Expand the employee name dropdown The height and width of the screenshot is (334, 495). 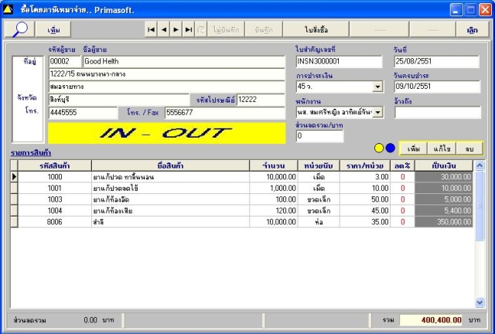point(377,112)
